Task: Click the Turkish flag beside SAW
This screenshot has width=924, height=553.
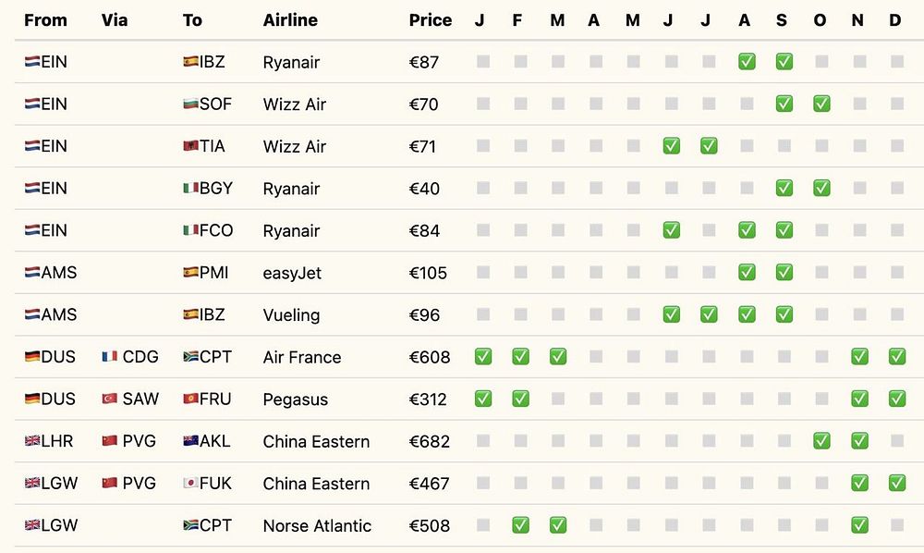Action: pyautogui.click(x=110, y=399)
